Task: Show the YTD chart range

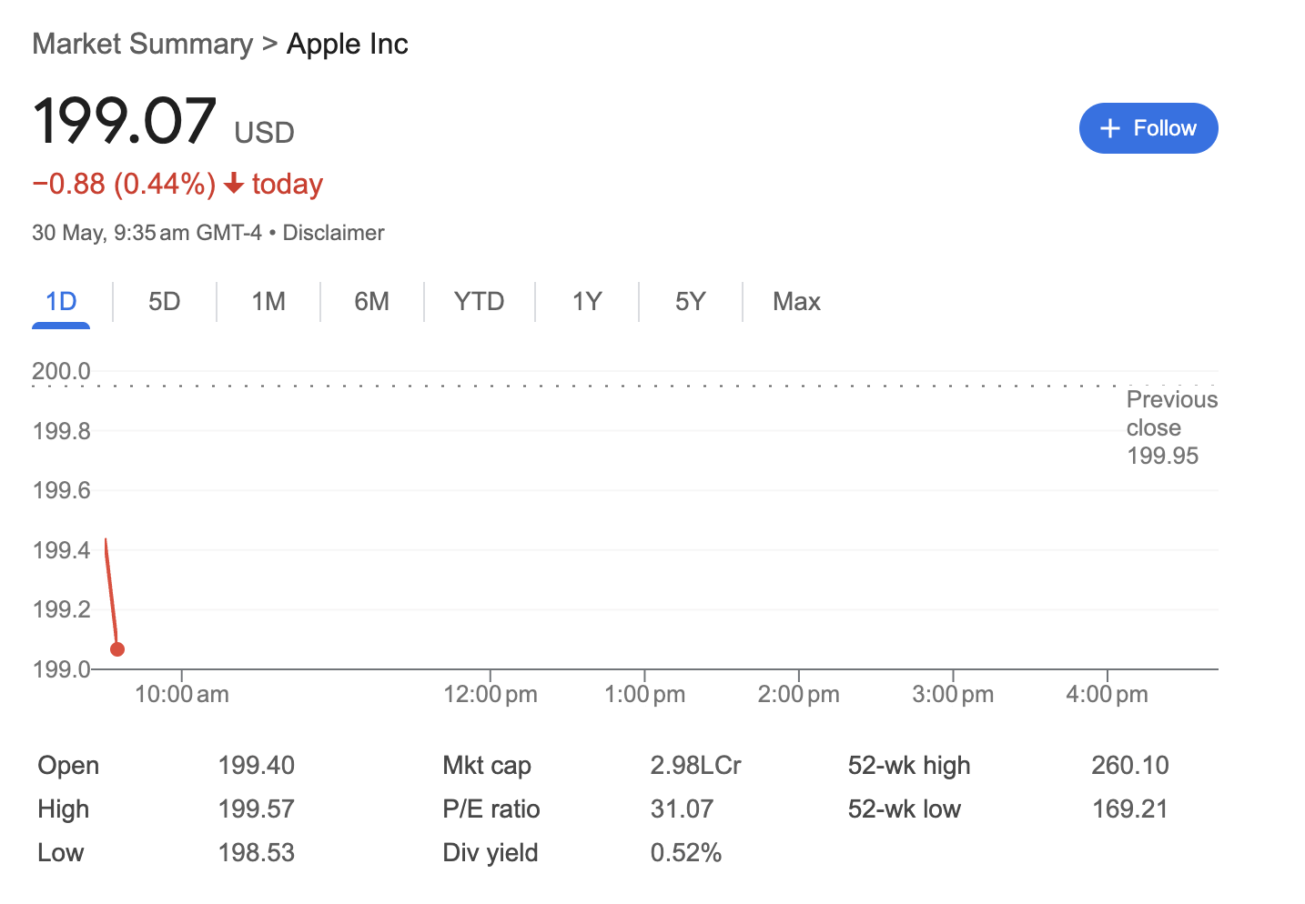Action: [479, 302]
